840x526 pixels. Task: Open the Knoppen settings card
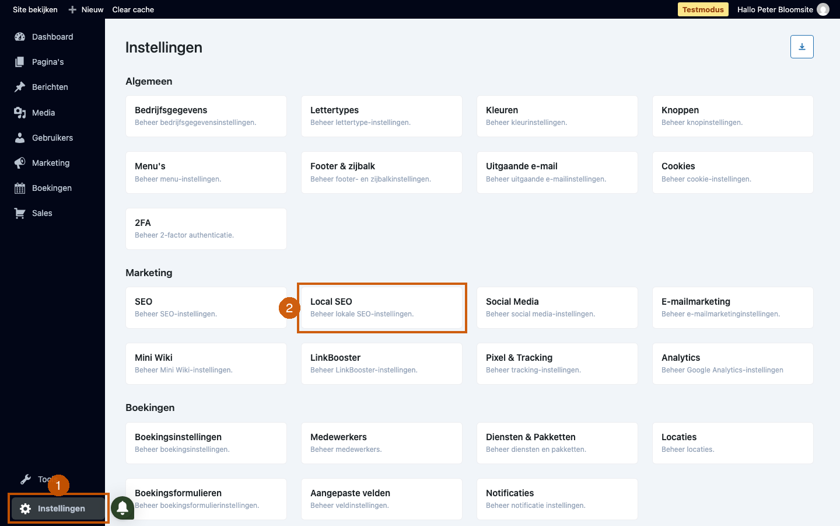(x=733, y=116)
